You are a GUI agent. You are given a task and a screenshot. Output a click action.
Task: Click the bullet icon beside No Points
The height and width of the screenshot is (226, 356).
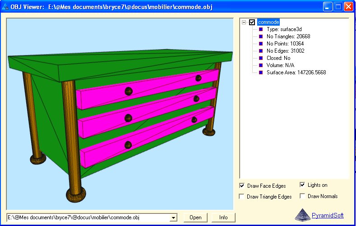pyautogui.click(x=261, y=44)
